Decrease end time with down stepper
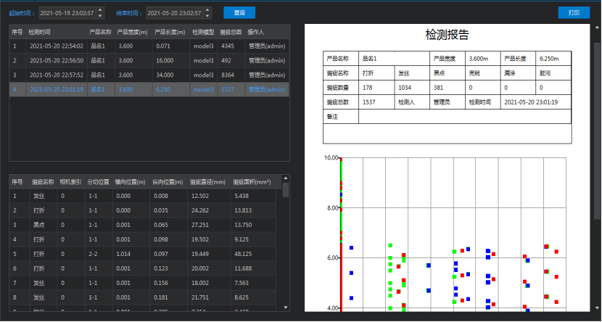The height and width of the screenshot is (322, 602). [207, 16]
